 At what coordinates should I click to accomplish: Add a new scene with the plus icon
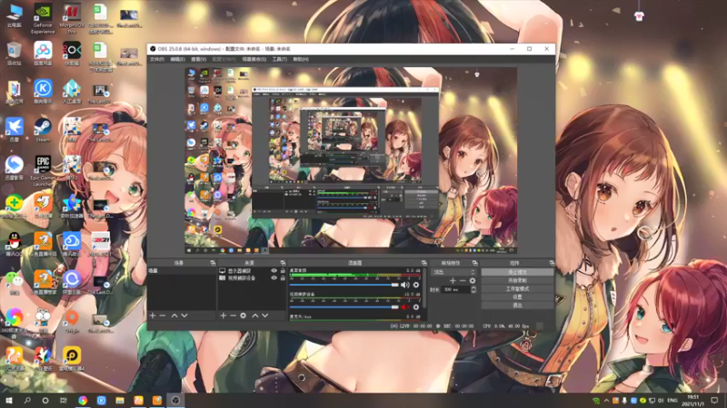tap(153, 316)
